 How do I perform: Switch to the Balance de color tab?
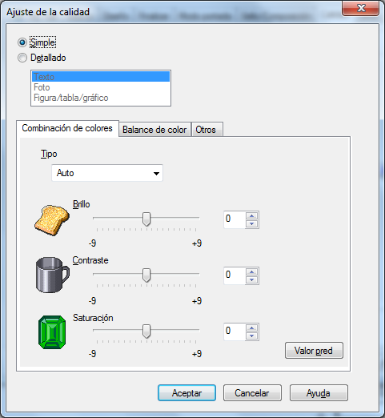[154, 130]
